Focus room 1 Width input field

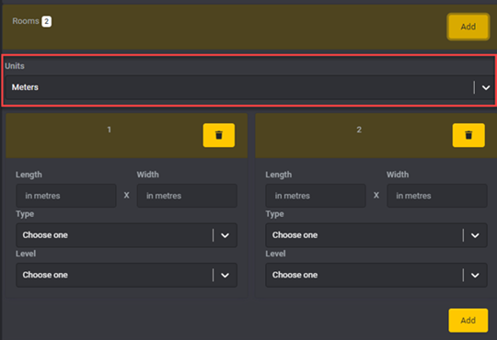(x=187, y=196)
